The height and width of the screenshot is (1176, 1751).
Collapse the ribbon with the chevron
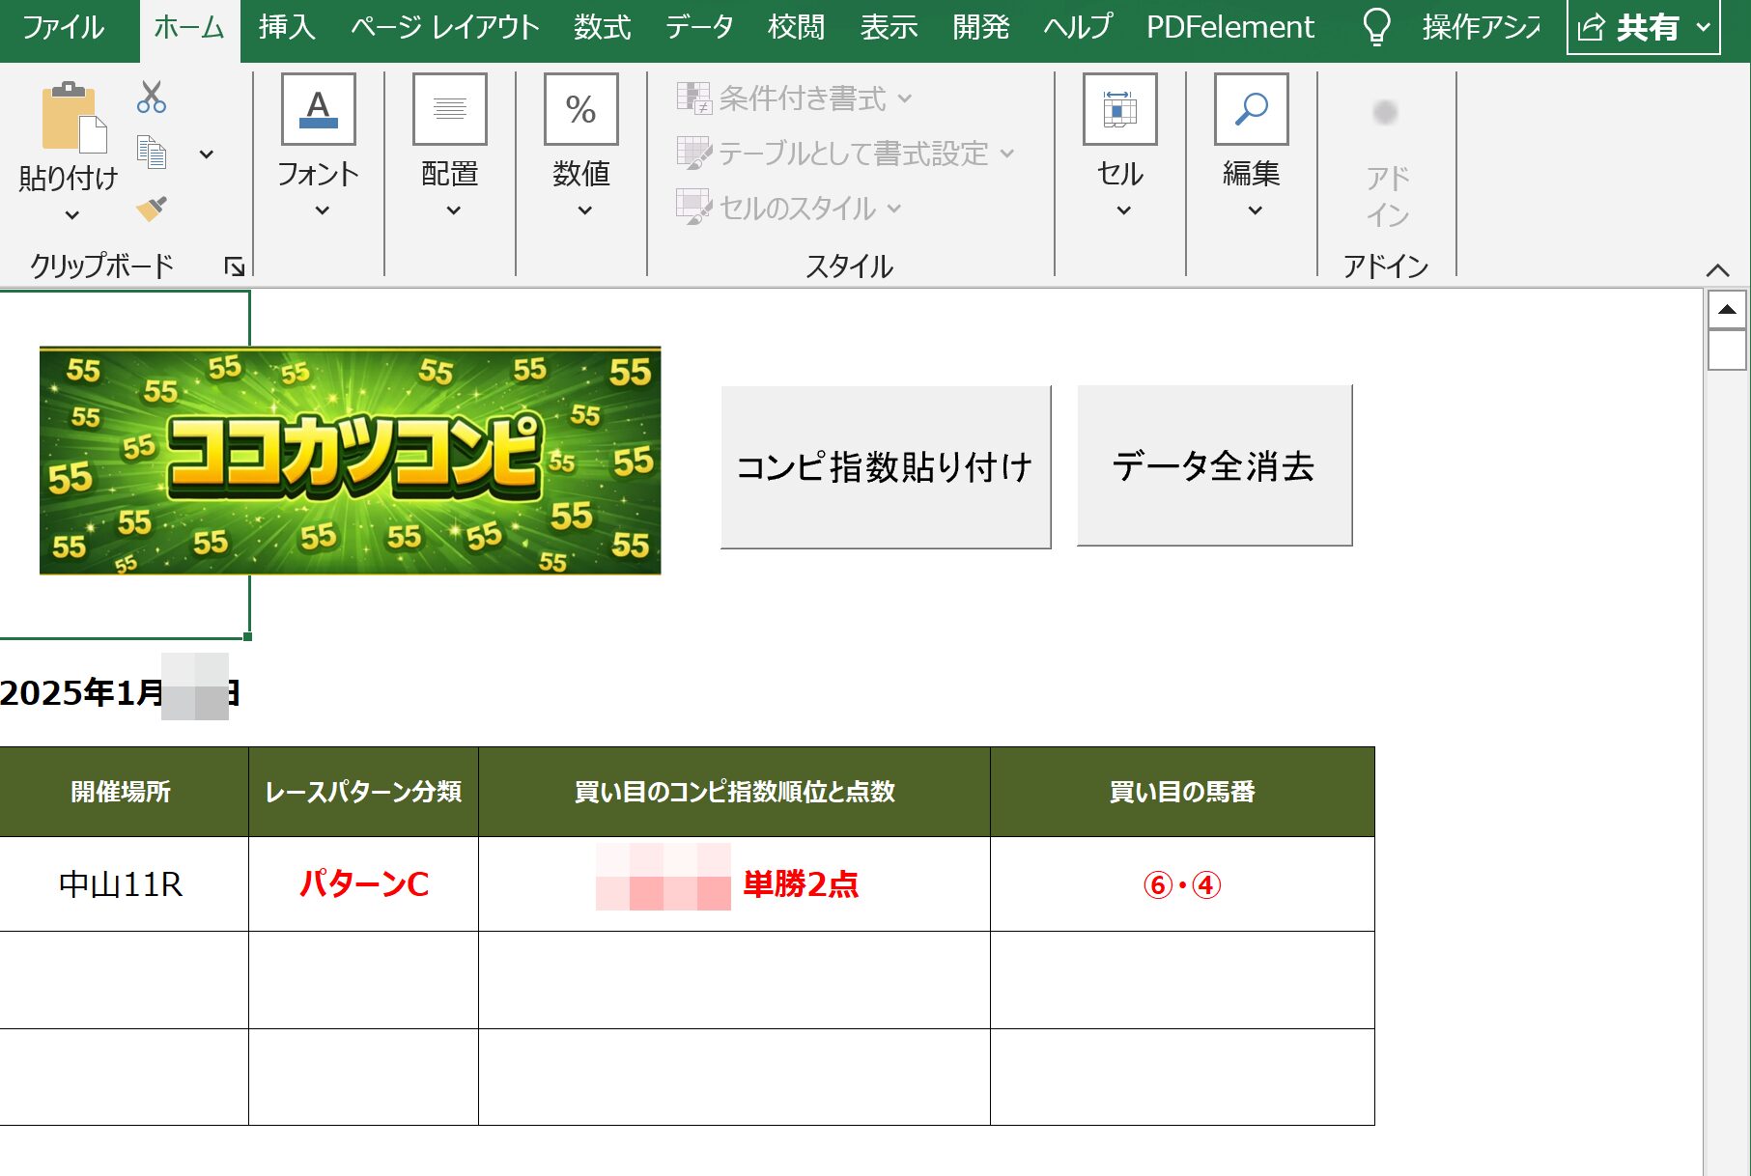coord(1717,270)
